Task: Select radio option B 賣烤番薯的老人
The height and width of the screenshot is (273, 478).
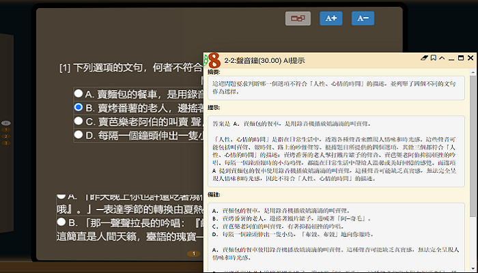Action: [x=79, y=107]
